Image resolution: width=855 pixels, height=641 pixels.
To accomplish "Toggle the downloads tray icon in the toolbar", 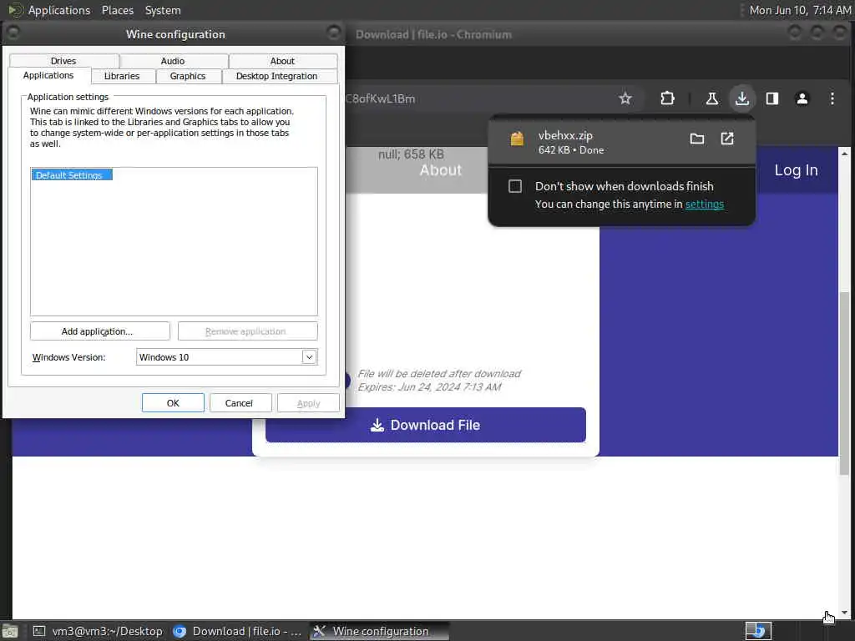I will pos(741,98).
